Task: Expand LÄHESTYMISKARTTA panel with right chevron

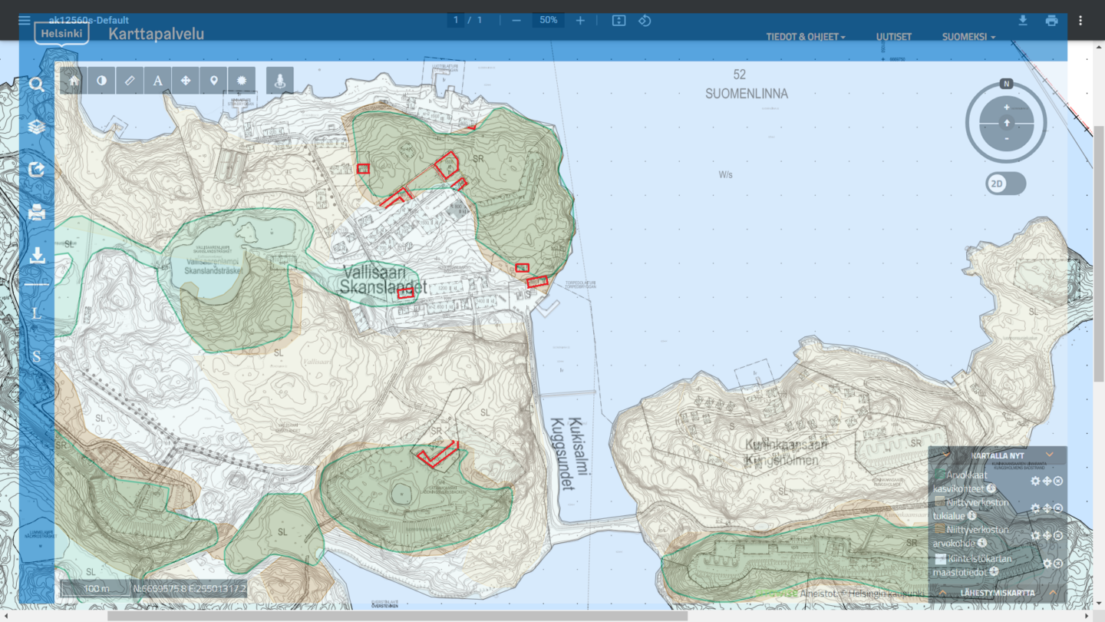Action: click(x=1053, y=593)
